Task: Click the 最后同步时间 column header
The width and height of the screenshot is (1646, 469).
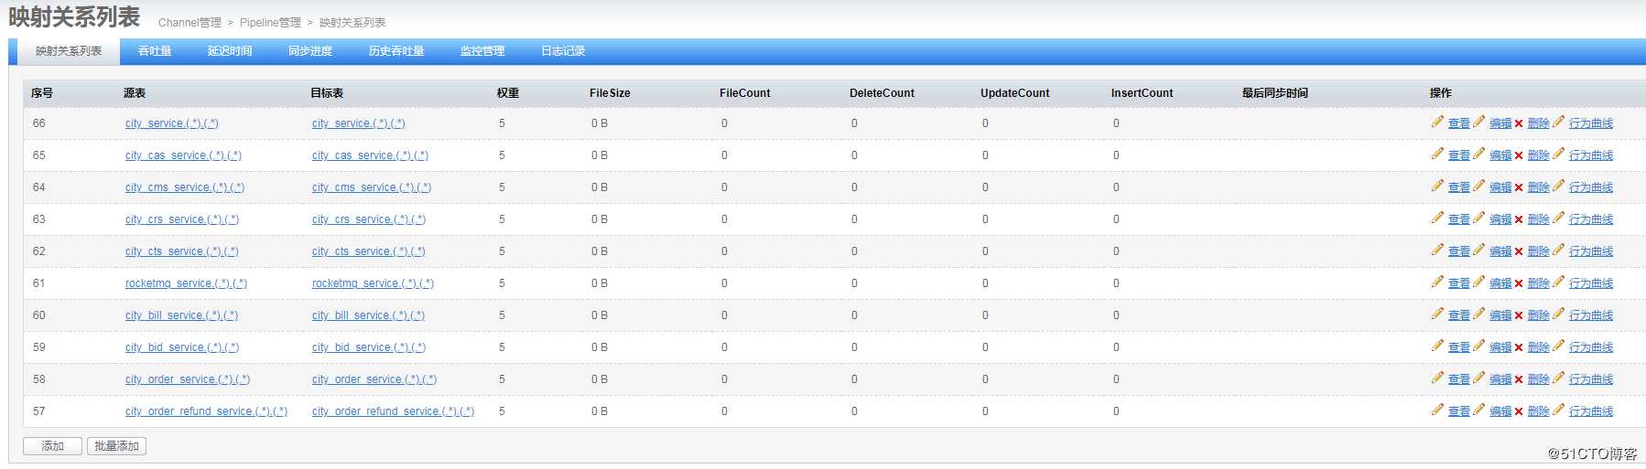Action: click(x=1275, y=93)
